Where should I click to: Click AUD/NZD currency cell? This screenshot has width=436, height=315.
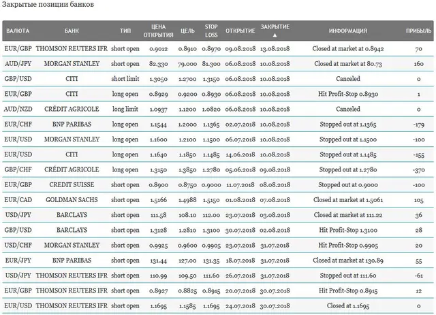pyautogui.click(x=18, y=109)
